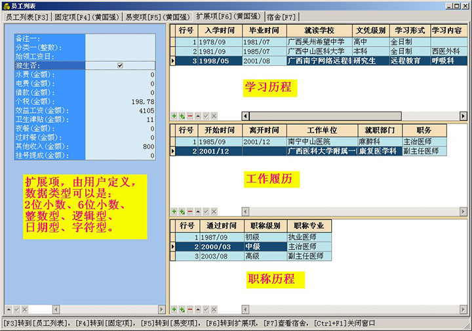Click green plus add-row icon under 学习历程

point(174,116)
